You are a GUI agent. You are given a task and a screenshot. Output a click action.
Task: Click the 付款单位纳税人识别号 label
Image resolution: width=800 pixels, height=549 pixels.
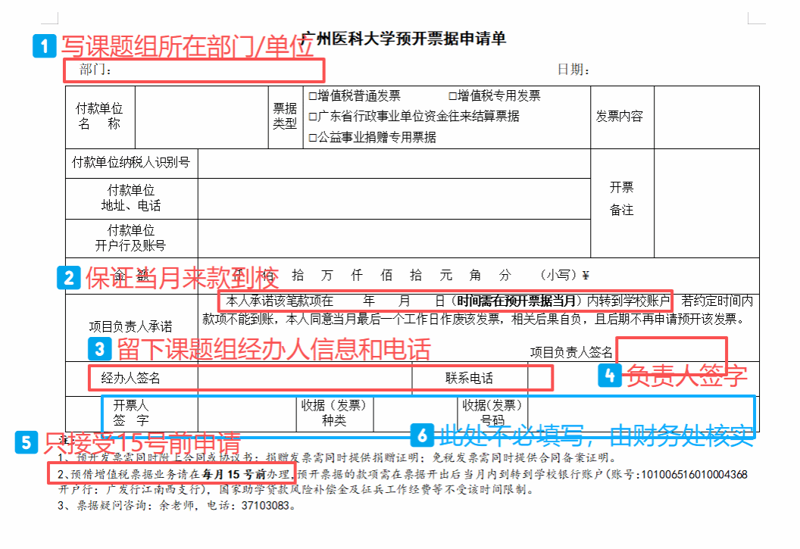click(x=131, y=163)
